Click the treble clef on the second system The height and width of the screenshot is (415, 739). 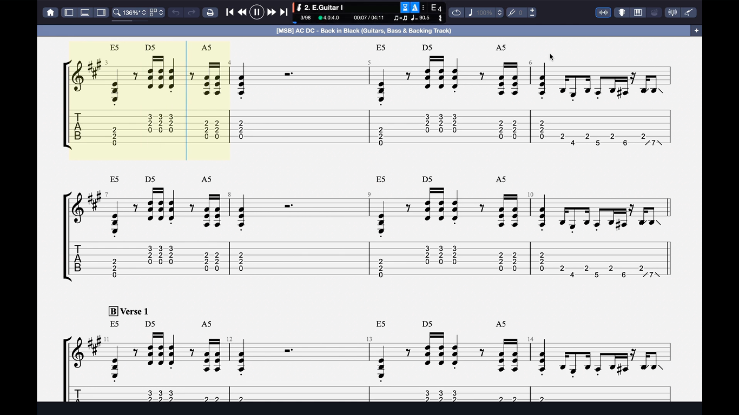[x=77, y=208]
